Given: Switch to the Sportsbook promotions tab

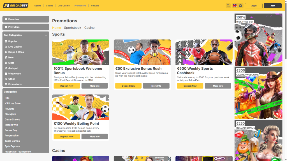Looking at the screenshot, I should pos(73,28).
